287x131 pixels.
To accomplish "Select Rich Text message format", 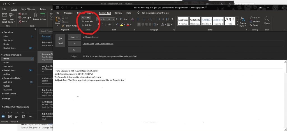I will [87, 25].
